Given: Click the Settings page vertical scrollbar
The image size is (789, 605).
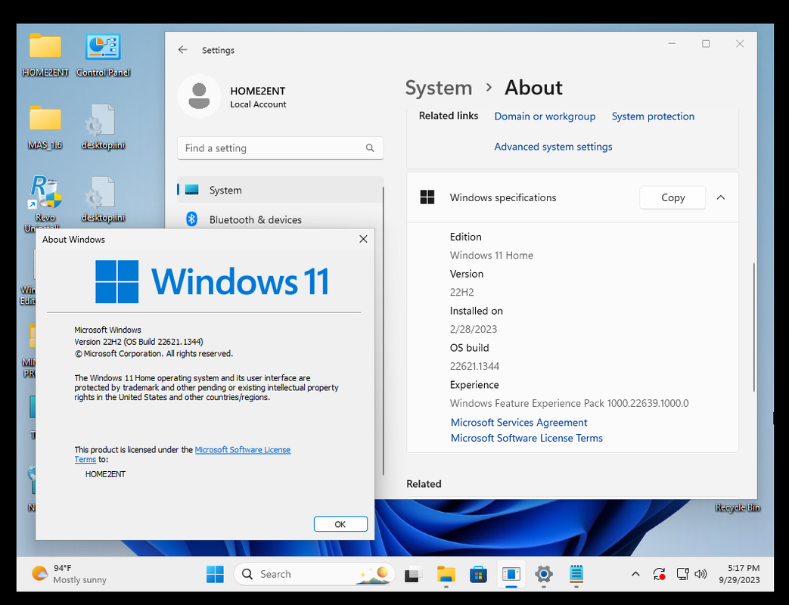Looking at the screenshot, I should (753, 327).
